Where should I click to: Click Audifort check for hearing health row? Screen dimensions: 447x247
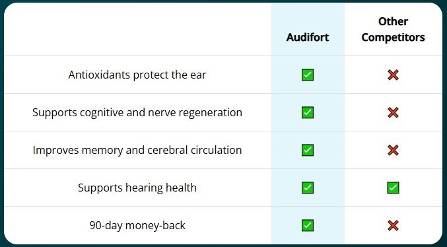click(x=308, y=188)
